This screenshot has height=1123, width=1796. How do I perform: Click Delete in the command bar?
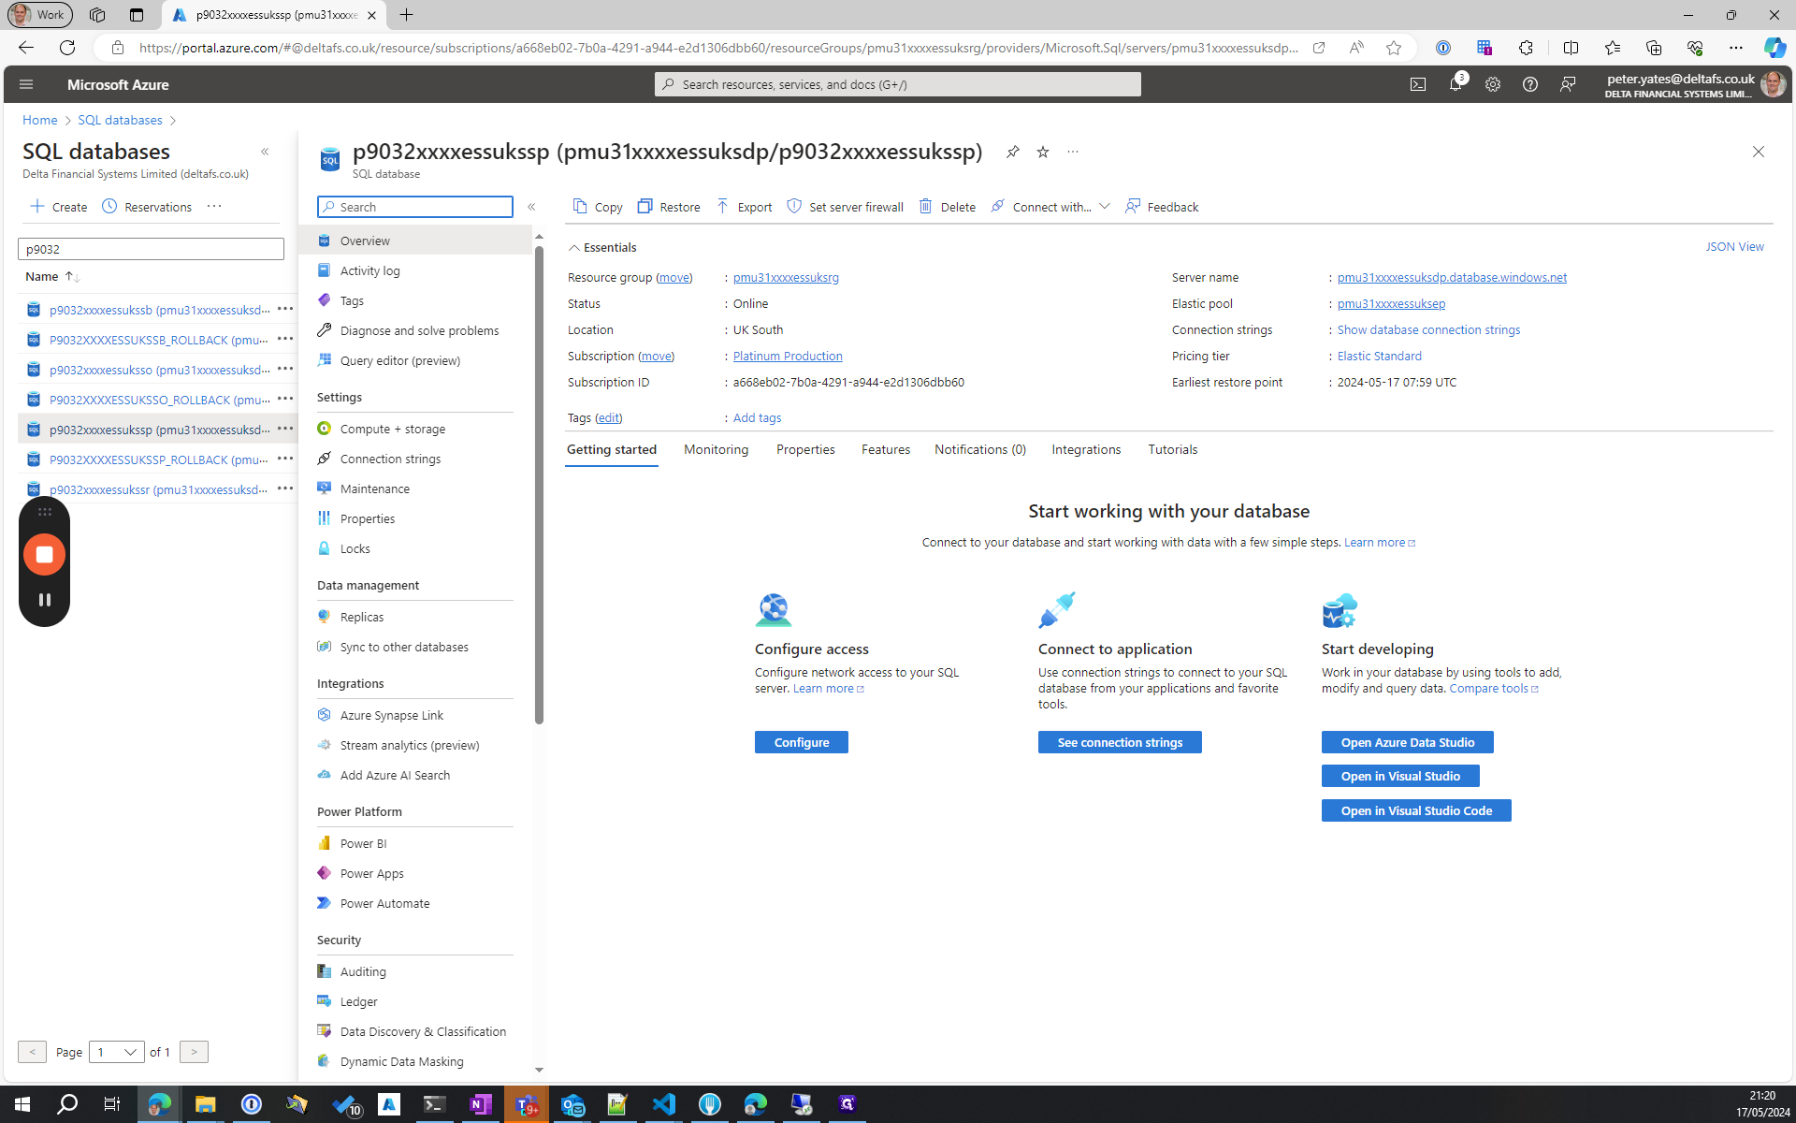coord(948,207)
